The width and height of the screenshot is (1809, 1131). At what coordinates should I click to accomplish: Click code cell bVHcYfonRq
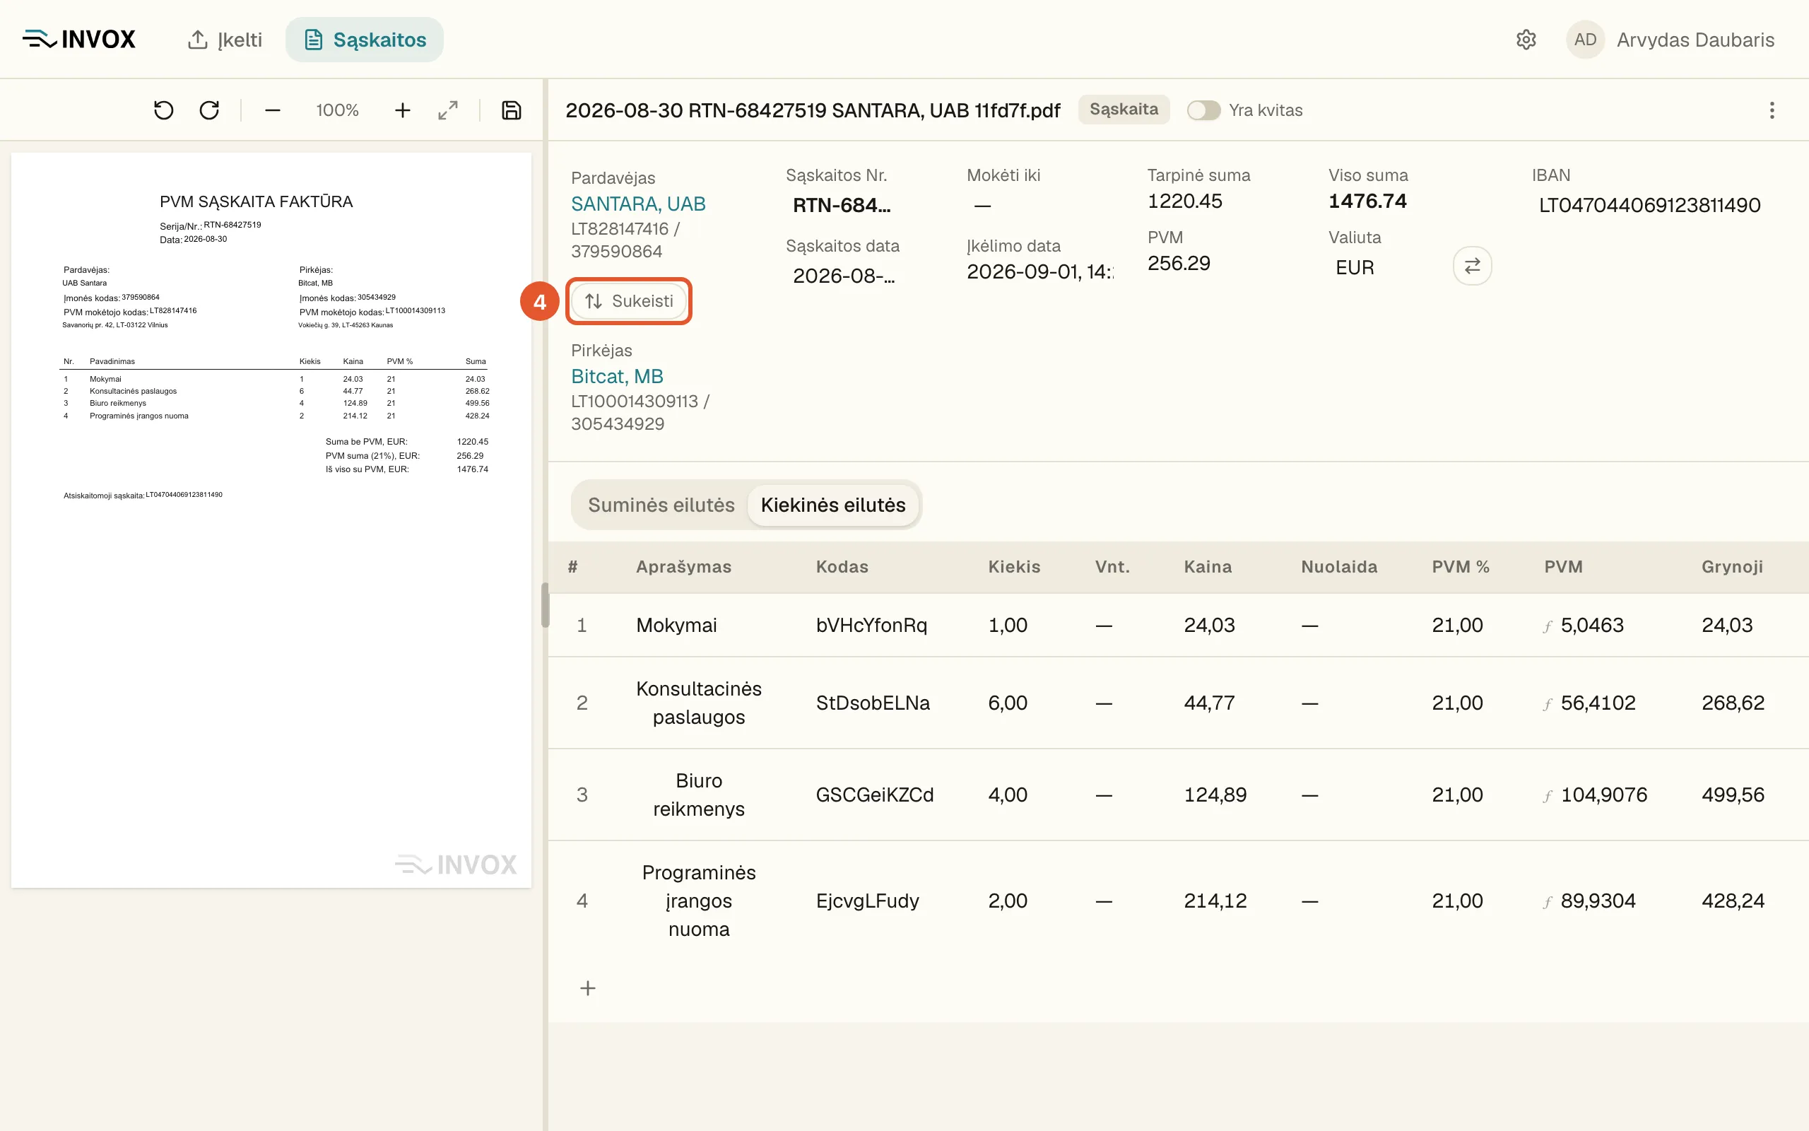[871, 626]
